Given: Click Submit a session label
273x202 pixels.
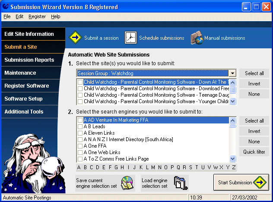Looking at the screenshot, I should point(102,38).
